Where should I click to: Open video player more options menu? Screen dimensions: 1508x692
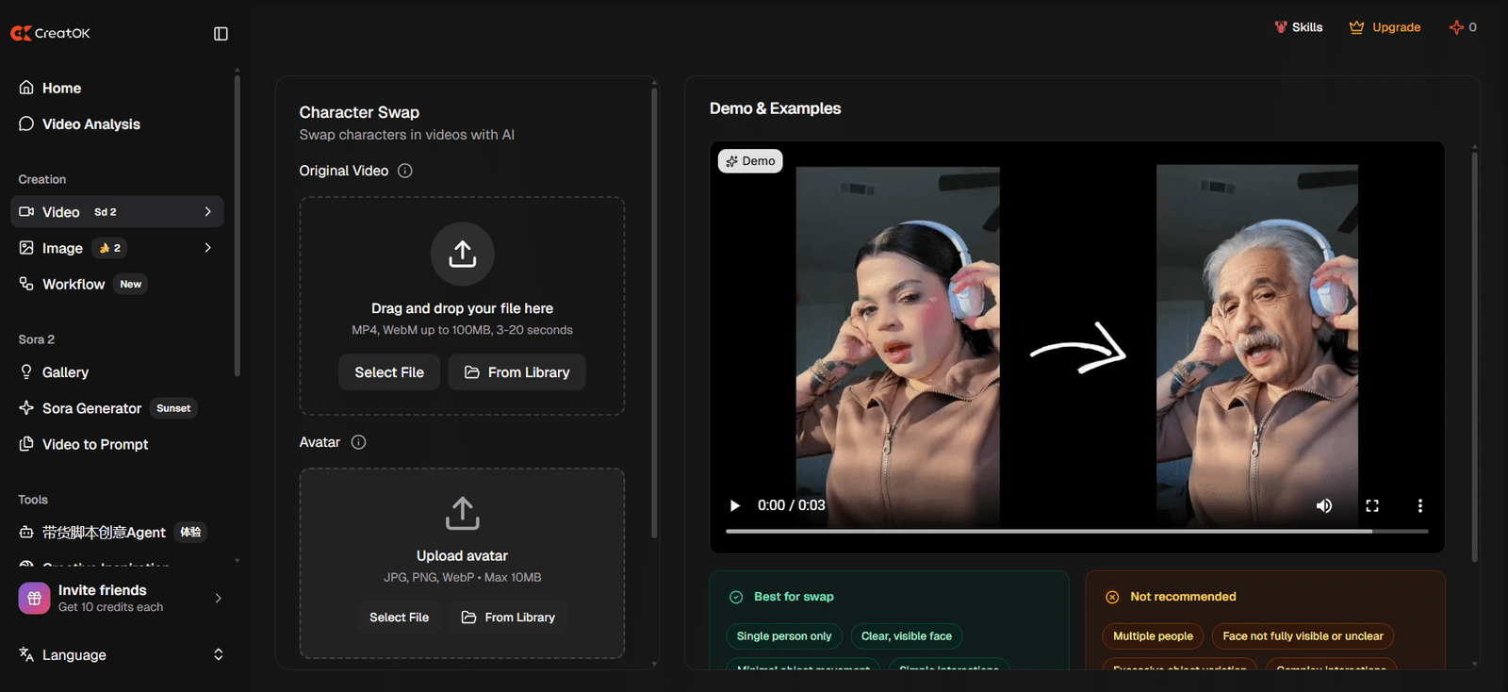[1419, 506]
